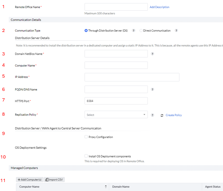Screen dimensions: 223x191
Task: Click help icon beside Replication Policy dropdown
Action: point(152,115)
